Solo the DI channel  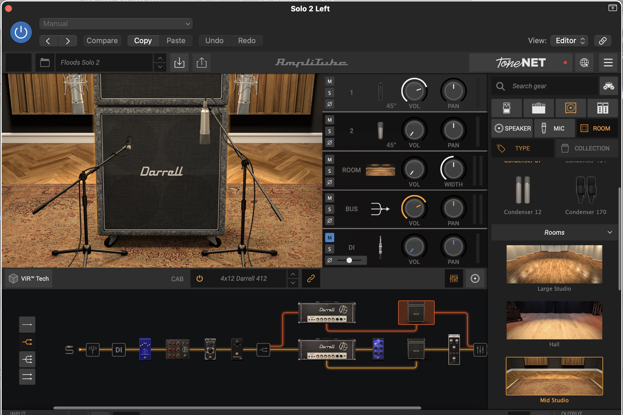pos(330,249)
